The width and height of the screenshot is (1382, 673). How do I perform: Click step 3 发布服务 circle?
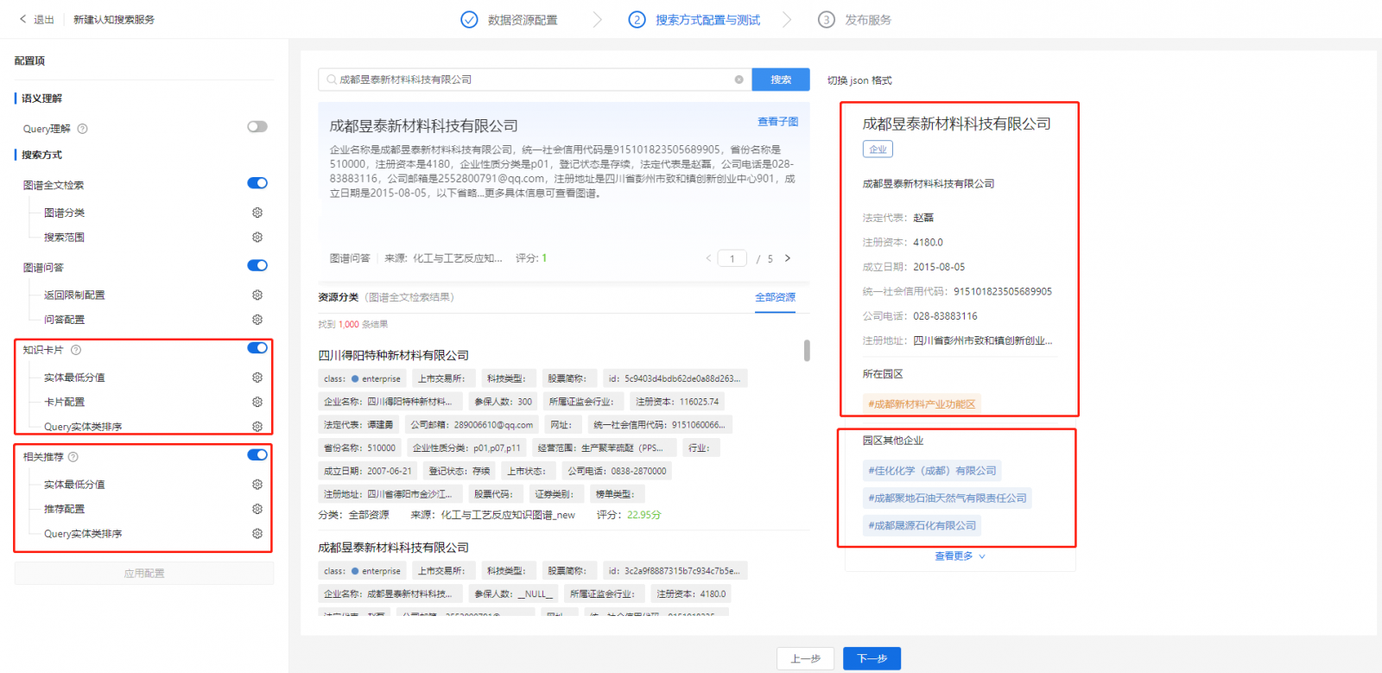click(x=827, y=19)
